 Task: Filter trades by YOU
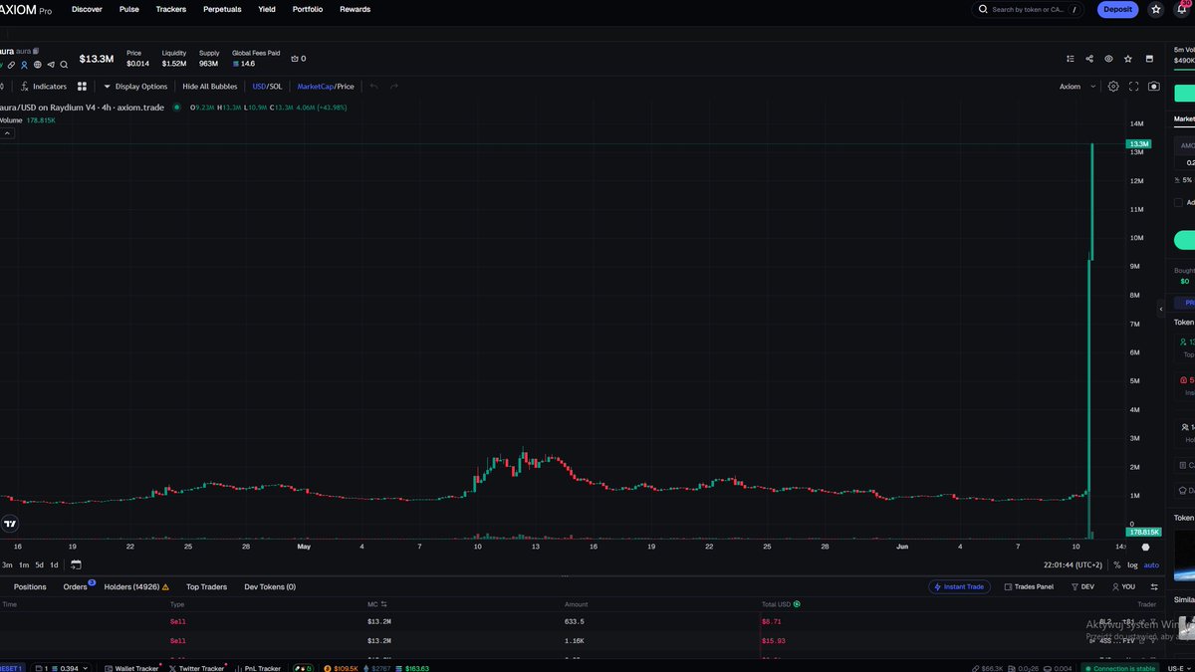1122,587
